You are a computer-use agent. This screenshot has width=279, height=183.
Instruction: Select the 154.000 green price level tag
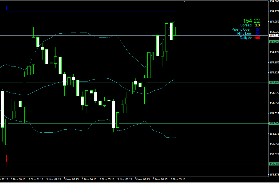(x=274, y=123)
